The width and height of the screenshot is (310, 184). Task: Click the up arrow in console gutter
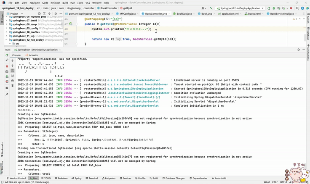click(13, 60)
